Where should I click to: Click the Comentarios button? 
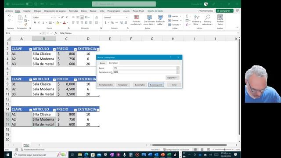[x=205, y=11]
